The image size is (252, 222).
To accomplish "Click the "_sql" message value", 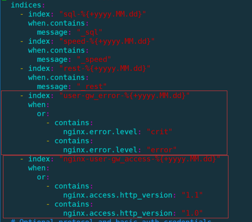I will point(89,32).
